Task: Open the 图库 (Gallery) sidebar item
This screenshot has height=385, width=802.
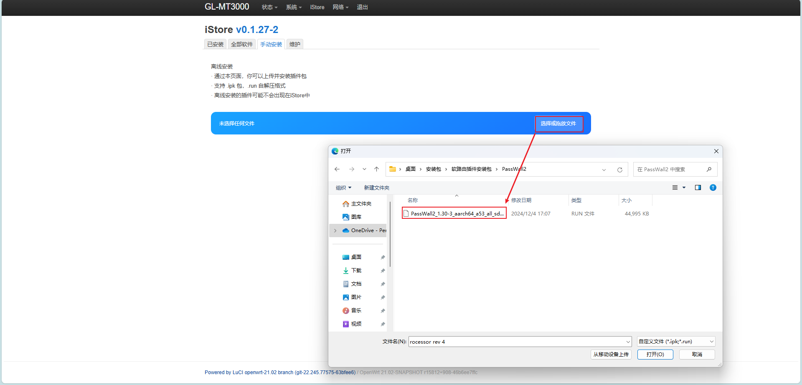Action: coord(356,217)
